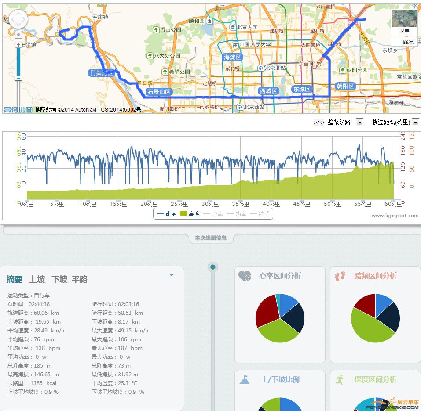Click the map pan compass control
Screen dimensions: 421x411
(18, 20)
